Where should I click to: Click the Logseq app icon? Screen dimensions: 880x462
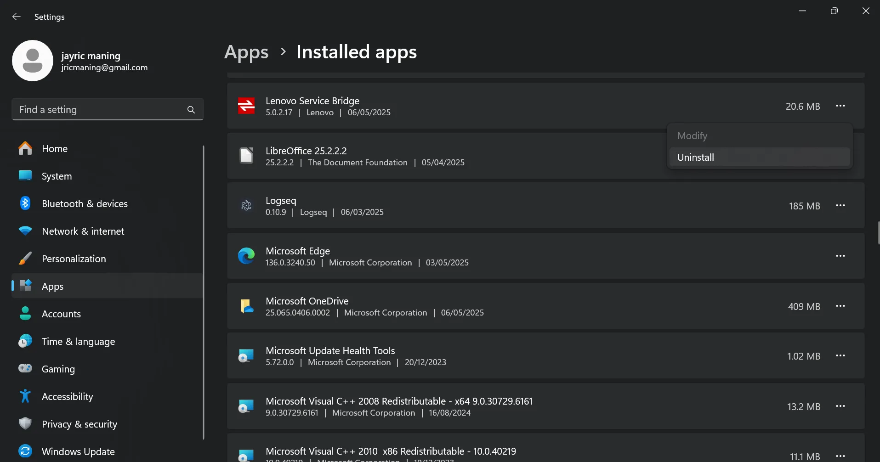[247, 206]
